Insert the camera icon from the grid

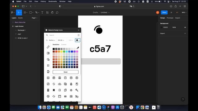[71, 96]
